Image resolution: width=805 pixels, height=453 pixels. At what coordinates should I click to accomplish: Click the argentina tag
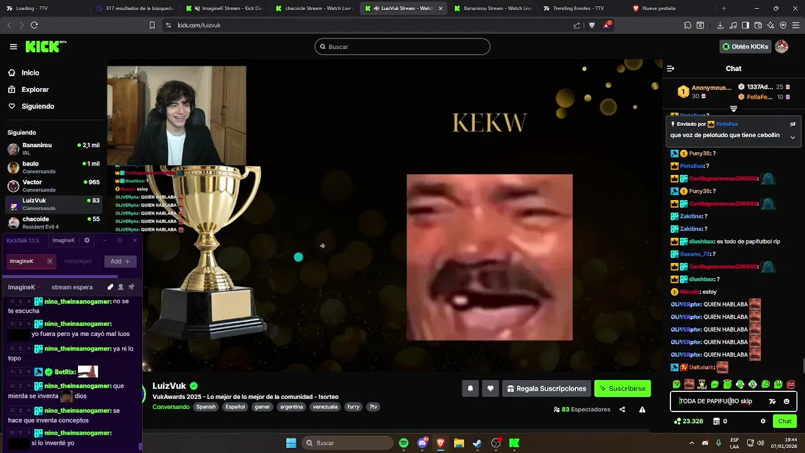tap(291, 407)
